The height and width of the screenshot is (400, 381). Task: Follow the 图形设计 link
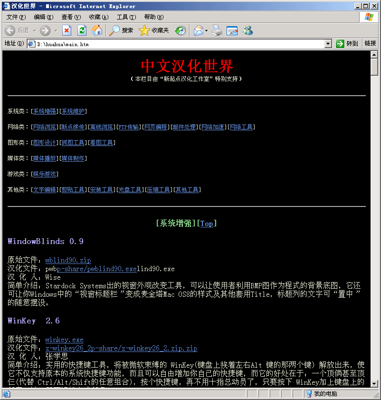point(45,143)
